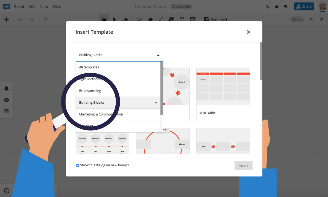The height and width of the screenshot is (197, 328).
Task: Click the Insert button
Action: [243, 166]
